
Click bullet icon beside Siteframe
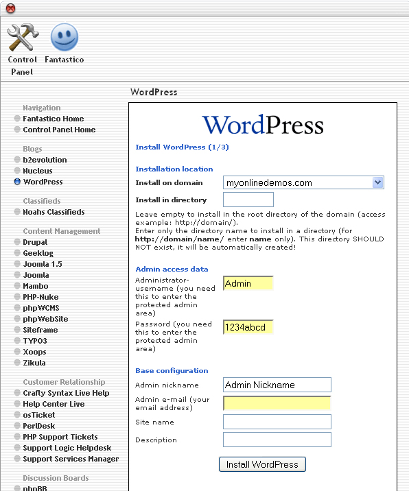(17, 329)
